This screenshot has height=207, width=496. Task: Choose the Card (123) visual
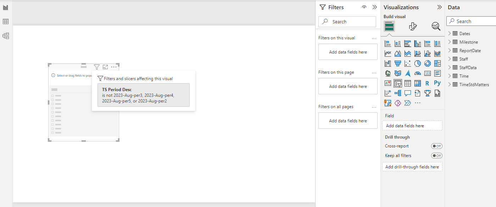click(x=428, y=73)
